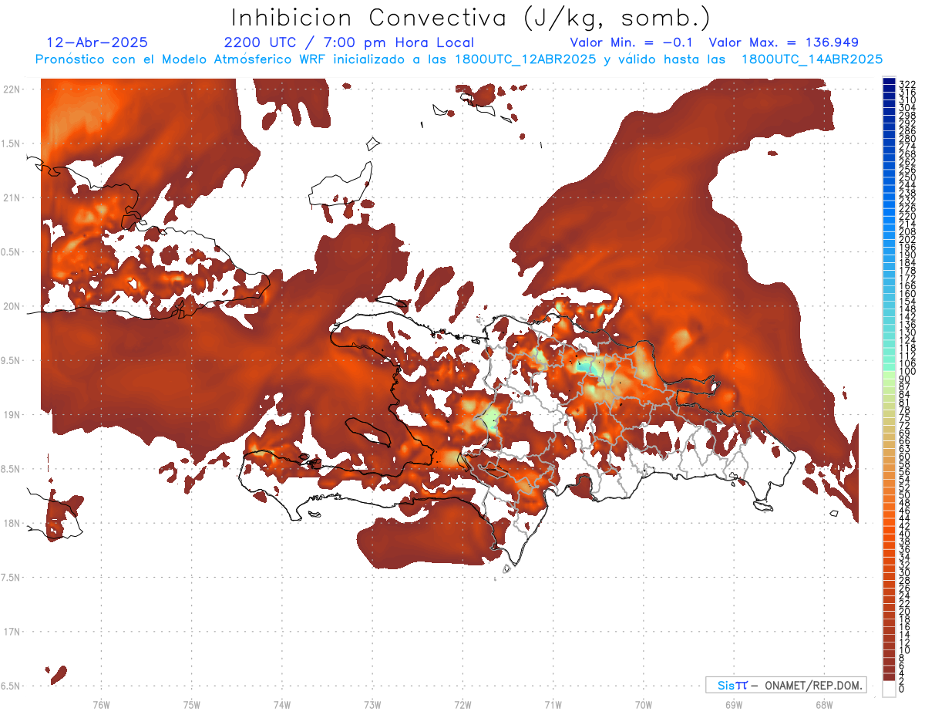Screen dimensions: 925x715
Task: Click the '10' value on the color scale
Action: click(905, 650)
